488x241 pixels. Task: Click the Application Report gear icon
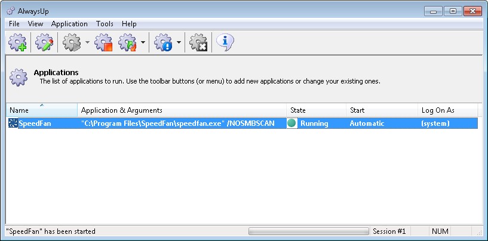(163, 42)
